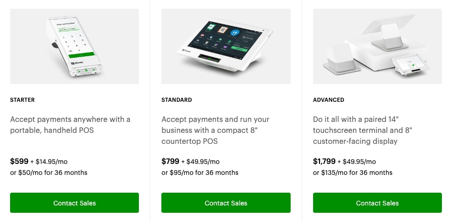452x221 pixels.
Task: Click the blue fork-and-knife icon on the Standard device screen
Action: tap(236, 33)
